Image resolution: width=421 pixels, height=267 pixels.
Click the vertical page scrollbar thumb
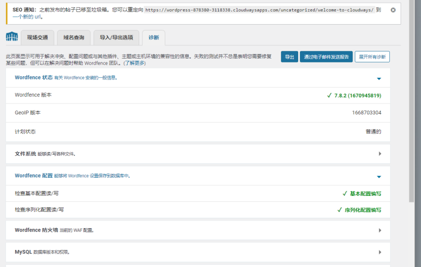point(411,101)
